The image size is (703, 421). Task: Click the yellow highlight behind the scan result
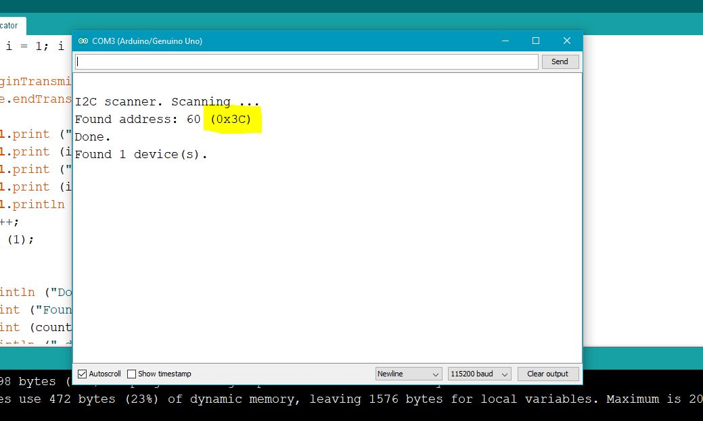pyautogui.click(x=232, y=119)
